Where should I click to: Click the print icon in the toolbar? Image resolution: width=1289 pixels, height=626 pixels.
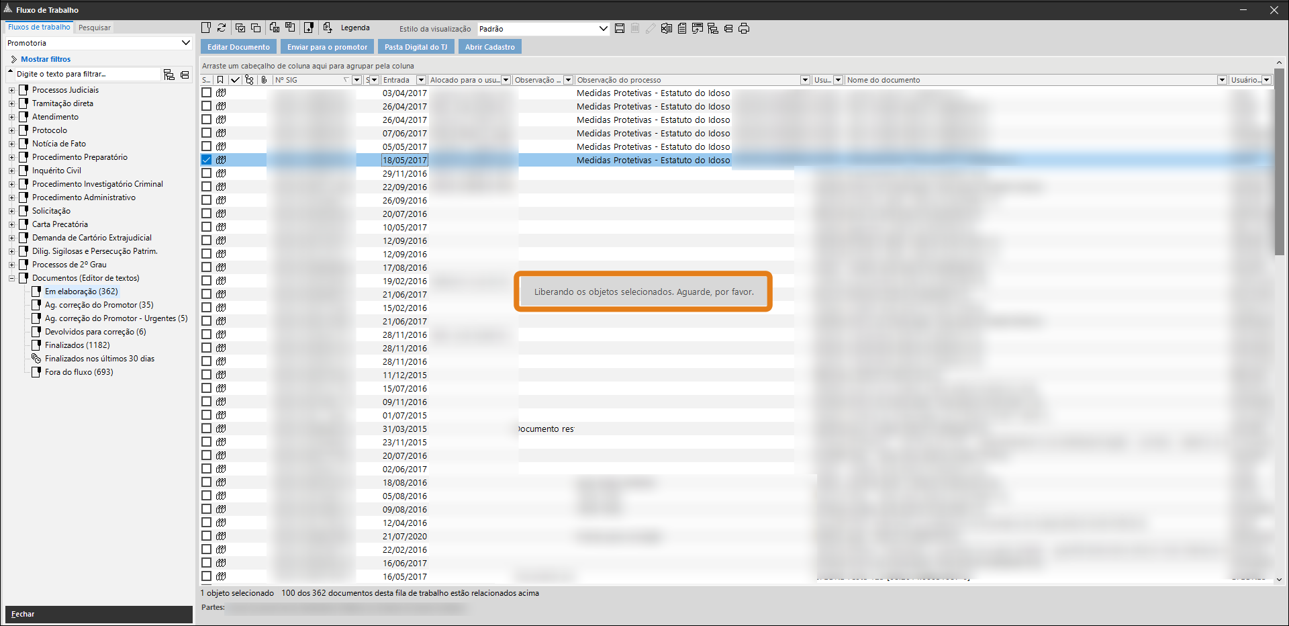click(x=744, y=28)
